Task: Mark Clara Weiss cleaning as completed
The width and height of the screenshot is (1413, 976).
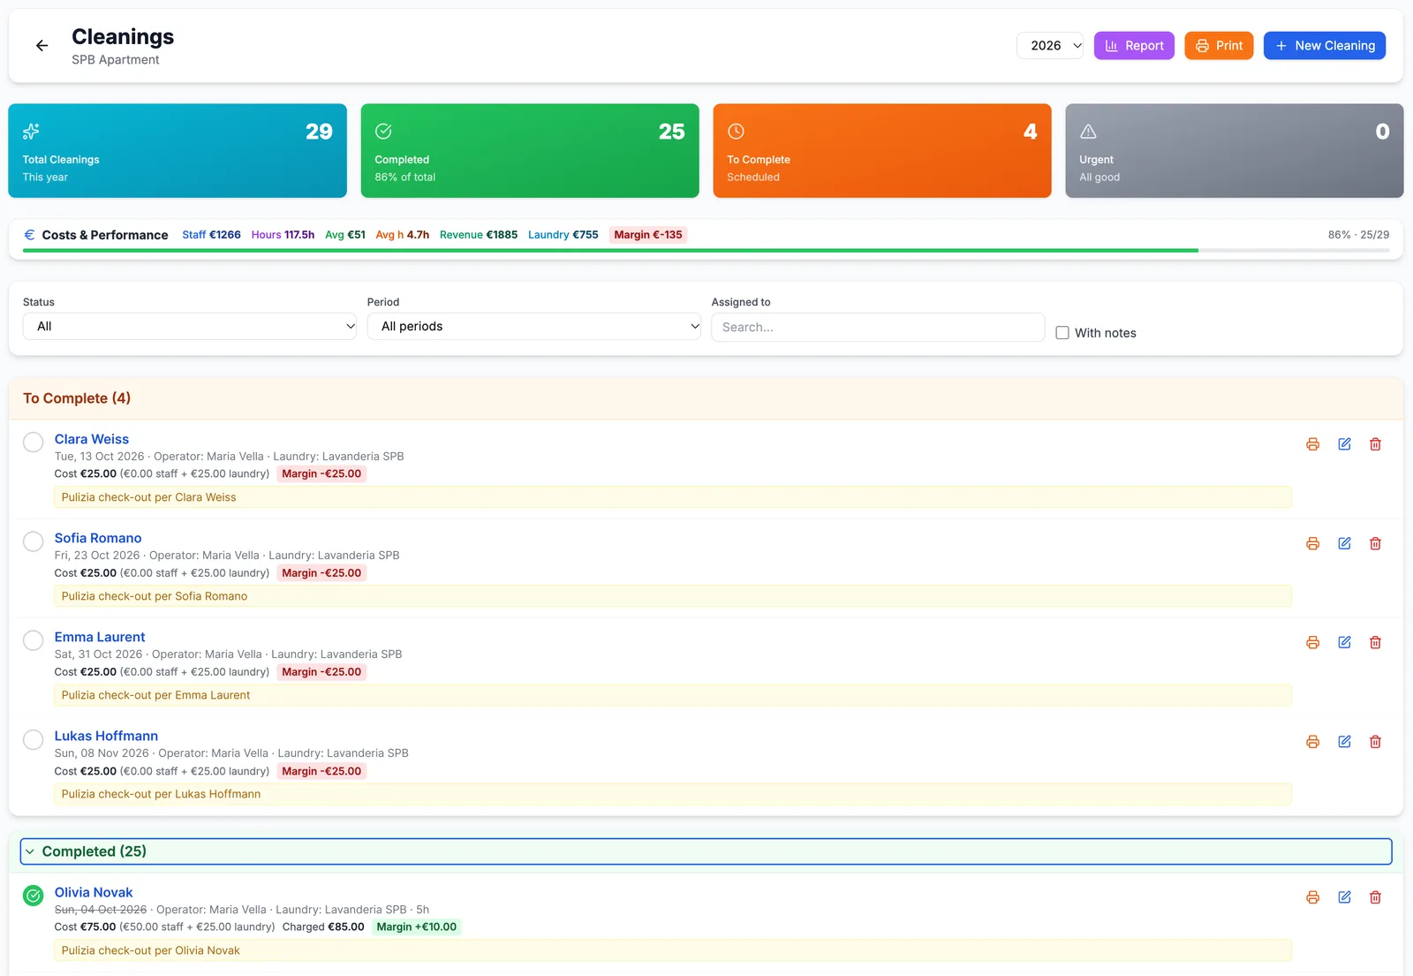Action: tap(33, 443)
